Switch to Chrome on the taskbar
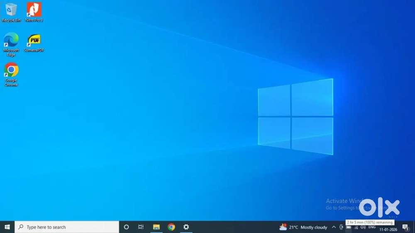The width and height of the screenshot is (415, 233). tap(171, 227)
